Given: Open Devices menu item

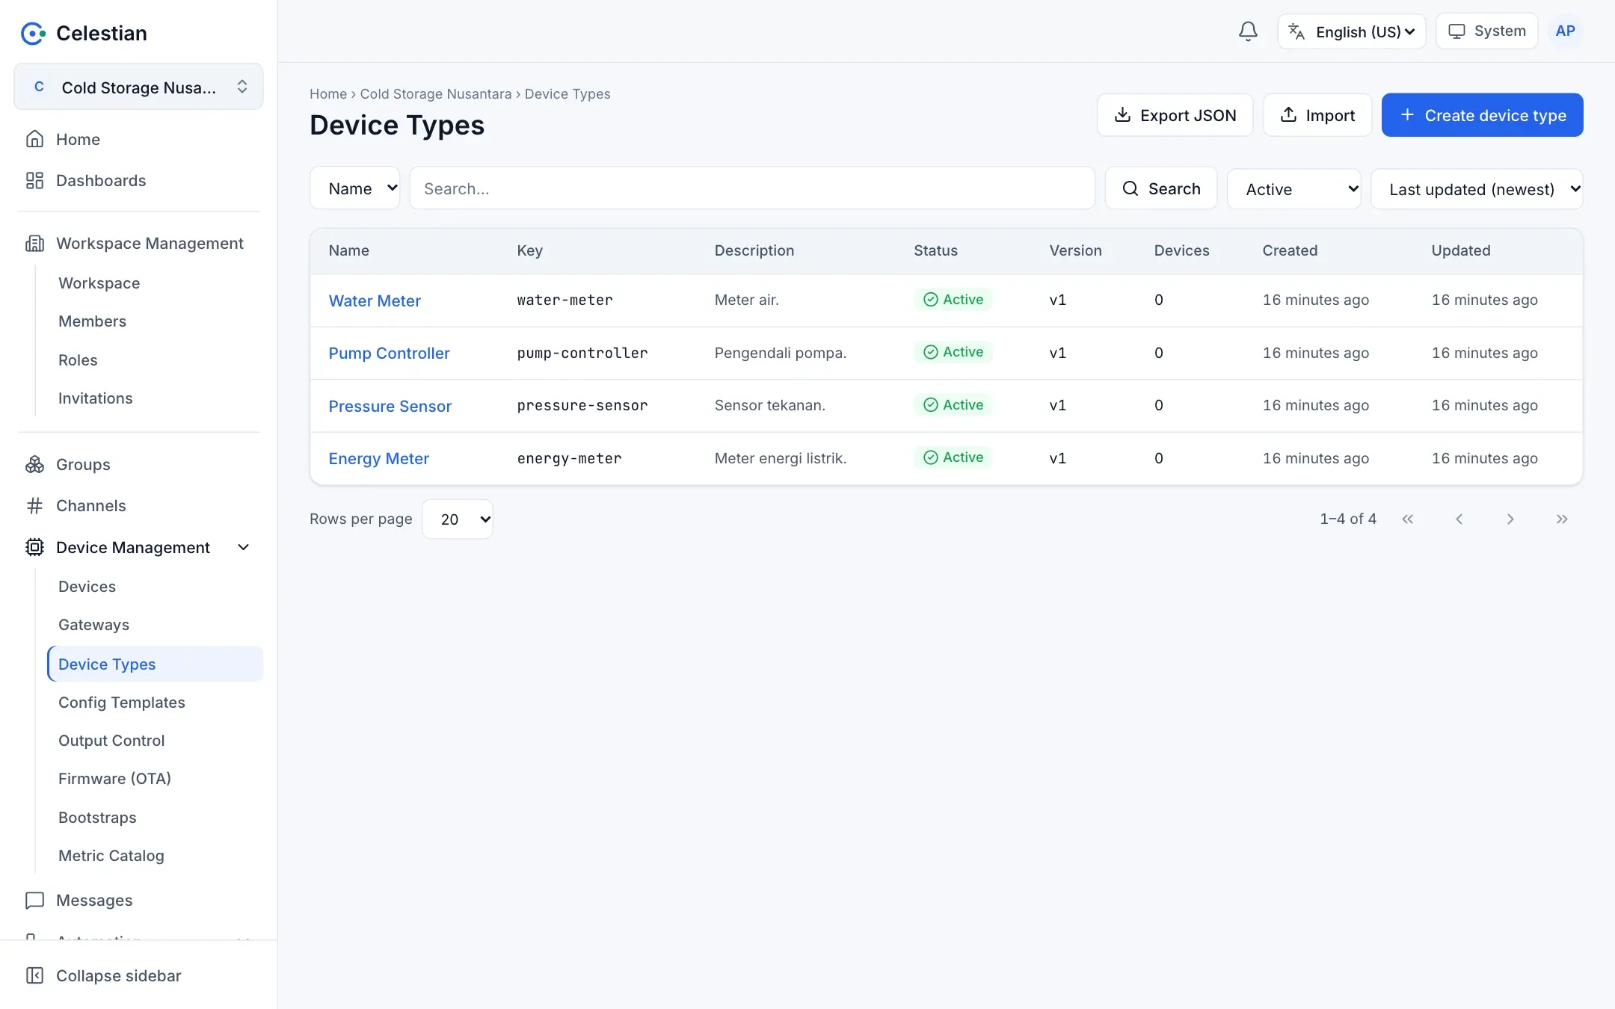Looking at the screenshot, I should coord(87,586).
